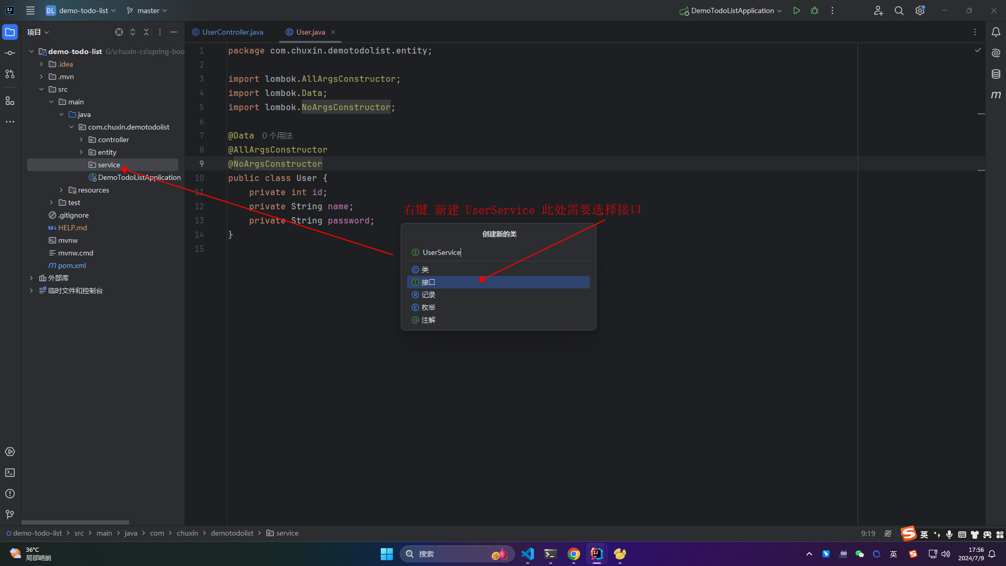
Task: Select service package in tree
Action: pyautogui.click(x=103, y=165)
